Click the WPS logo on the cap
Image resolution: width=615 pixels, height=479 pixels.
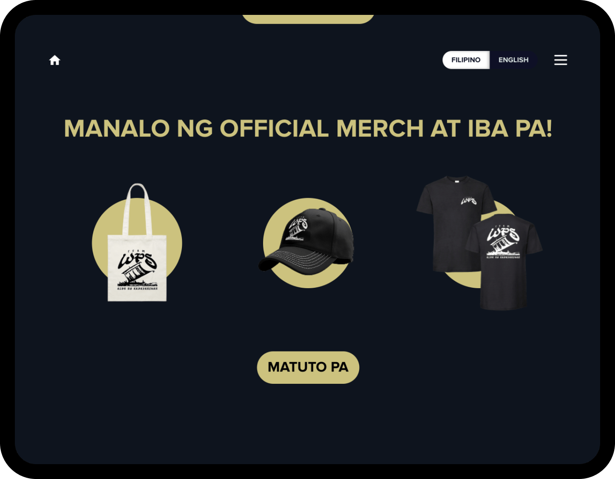pyautogui.click(x=297, y=229)
